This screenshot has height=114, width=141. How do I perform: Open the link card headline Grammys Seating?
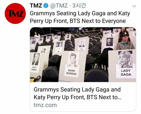click(78, 93)
